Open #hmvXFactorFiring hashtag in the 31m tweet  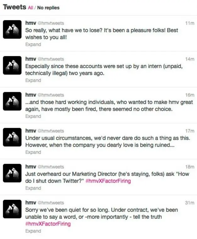coord(48,224)
